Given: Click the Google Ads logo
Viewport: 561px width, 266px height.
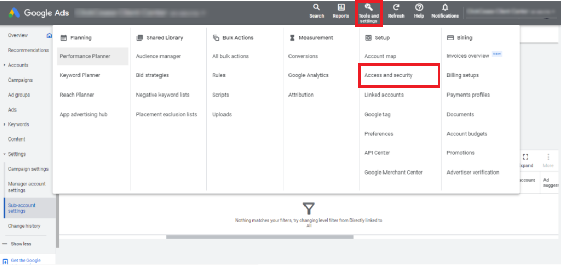Looking at the screenshot, I should [x=14, y=13].
